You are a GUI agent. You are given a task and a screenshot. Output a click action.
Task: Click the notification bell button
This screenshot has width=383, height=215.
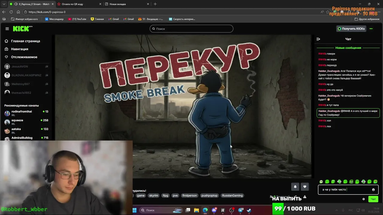[295, 187]
